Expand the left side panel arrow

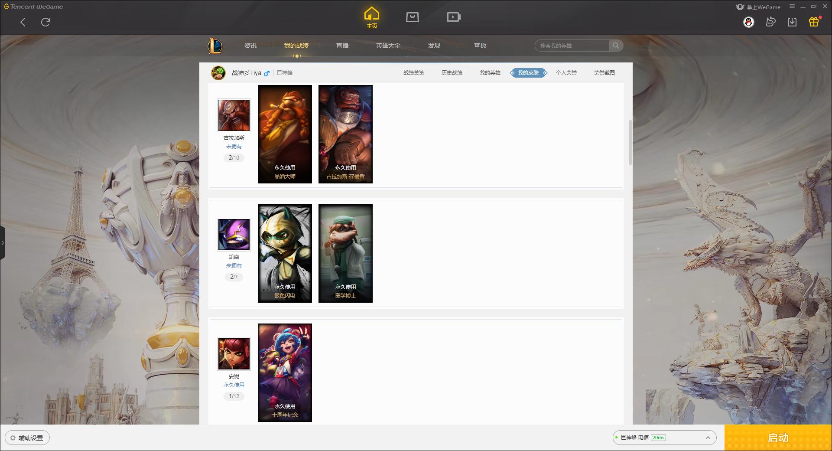pyautogui.click(x=3, y=243)
